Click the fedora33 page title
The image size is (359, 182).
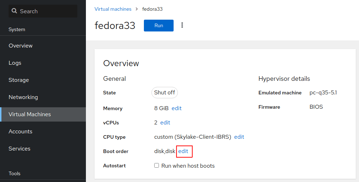click(115, 25)
